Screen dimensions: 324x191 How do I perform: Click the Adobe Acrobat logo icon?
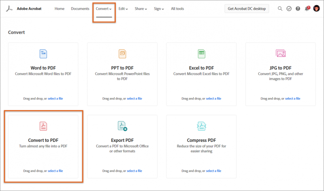click(9, 8)
